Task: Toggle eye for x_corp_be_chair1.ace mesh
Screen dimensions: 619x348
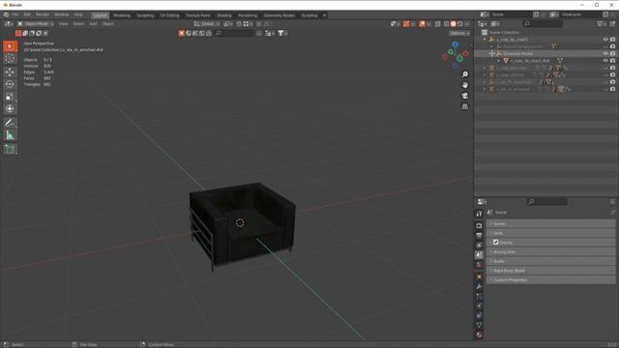Action: point(605,61)
